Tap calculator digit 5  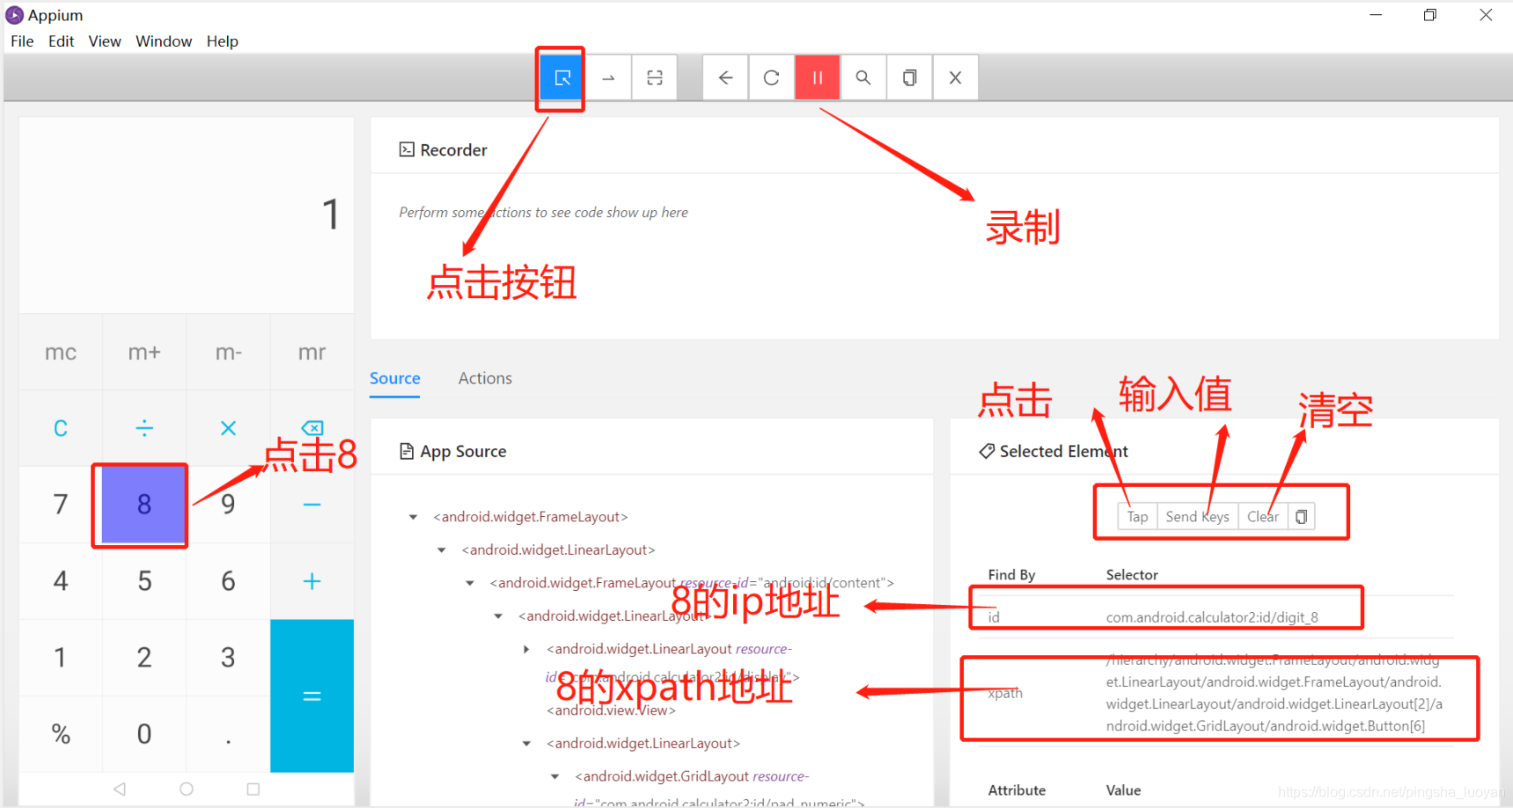click(144, 581)
